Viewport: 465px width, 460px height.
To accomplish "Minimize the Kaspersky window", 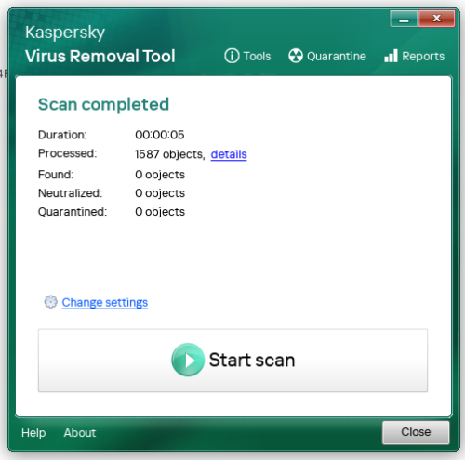I will [x=404, y=19].
